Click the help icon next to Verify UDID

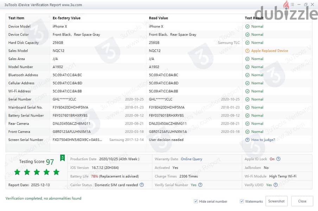pos(275,185)
